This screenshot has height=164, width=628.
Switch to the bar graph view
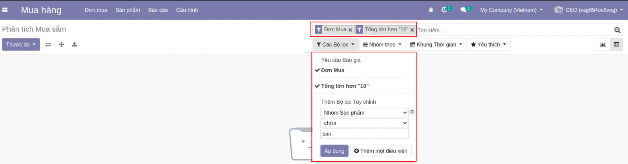coord(603,45)
